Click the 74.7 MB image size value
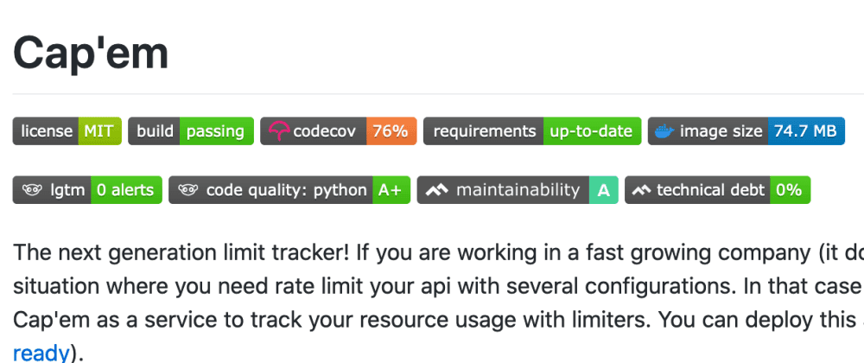The image size is (864, 363). [805, 131]
